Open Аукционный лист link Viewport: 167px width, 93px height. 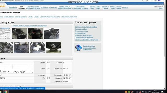pos(81,33)
